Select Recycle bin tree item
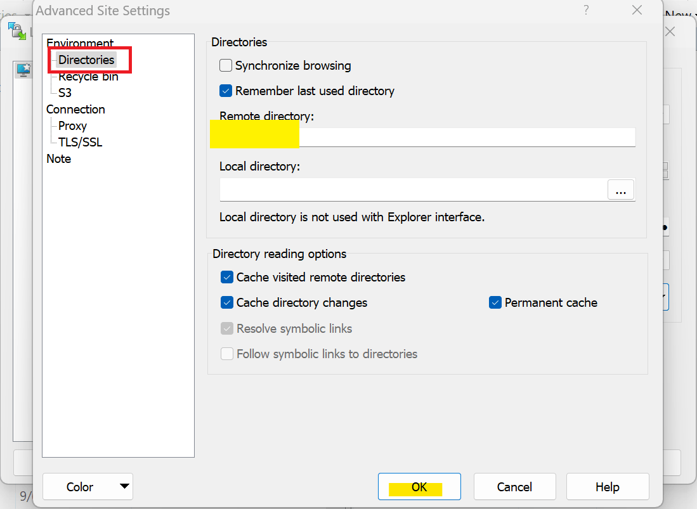This screenshot has width=697, height=509. (88, 77)
